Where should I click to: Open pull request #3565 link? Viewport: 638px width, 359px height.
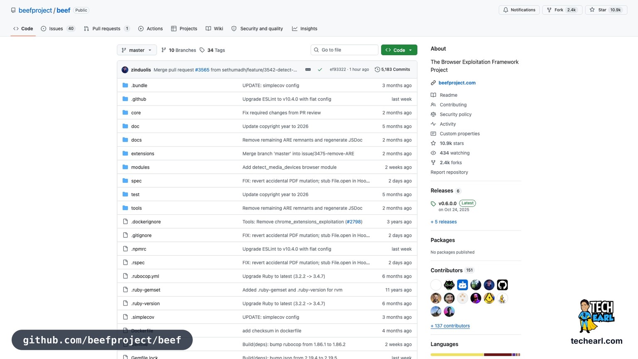tap(202, 70)
